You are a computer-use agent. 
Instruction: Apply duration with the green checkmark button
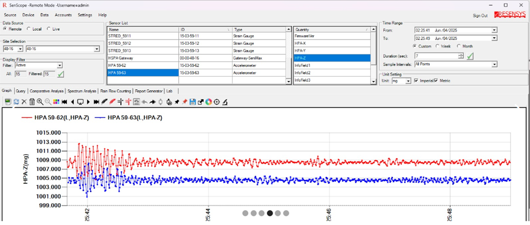(x=470, y=56)
